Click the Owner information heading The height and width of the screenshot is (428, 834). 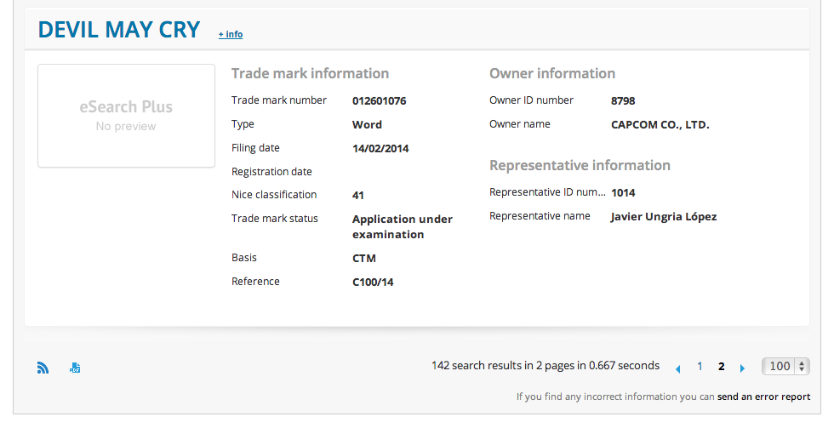click(552, 73)
